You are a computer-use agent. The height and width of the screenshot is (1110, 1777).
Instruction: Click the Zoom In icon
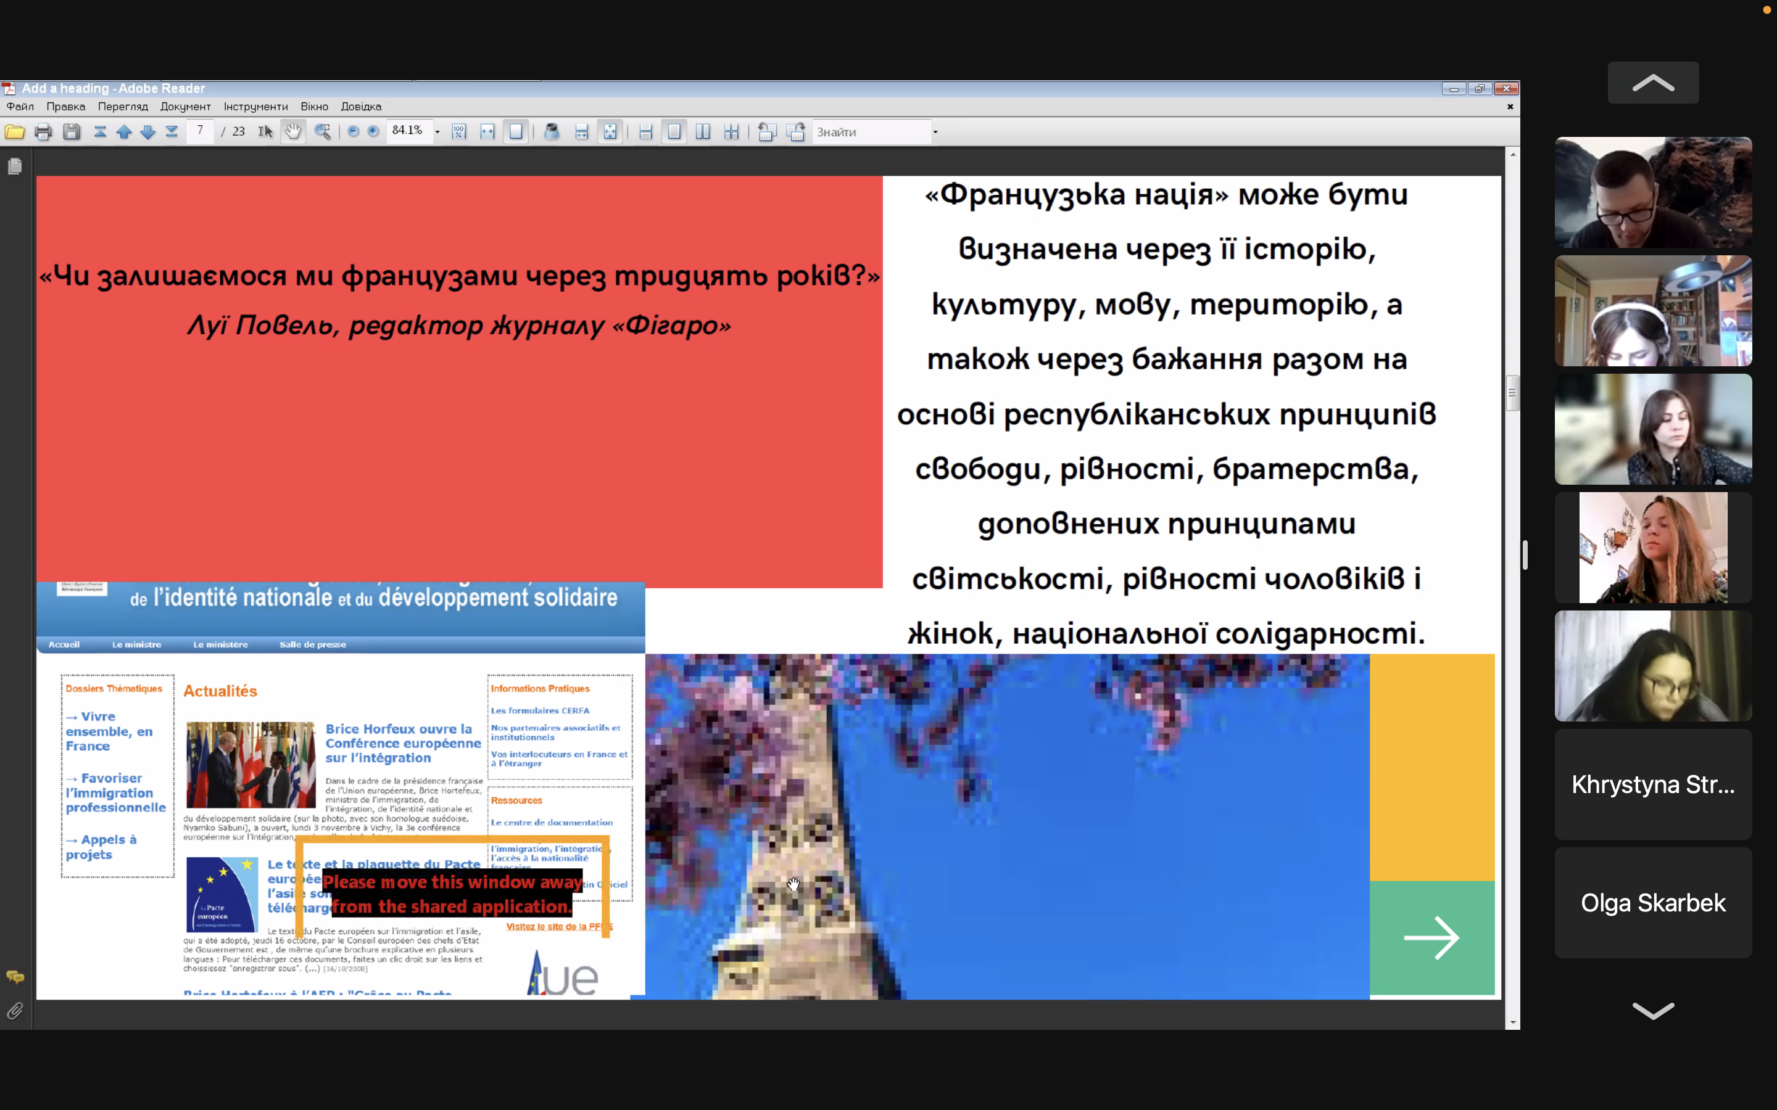(374, 131)
